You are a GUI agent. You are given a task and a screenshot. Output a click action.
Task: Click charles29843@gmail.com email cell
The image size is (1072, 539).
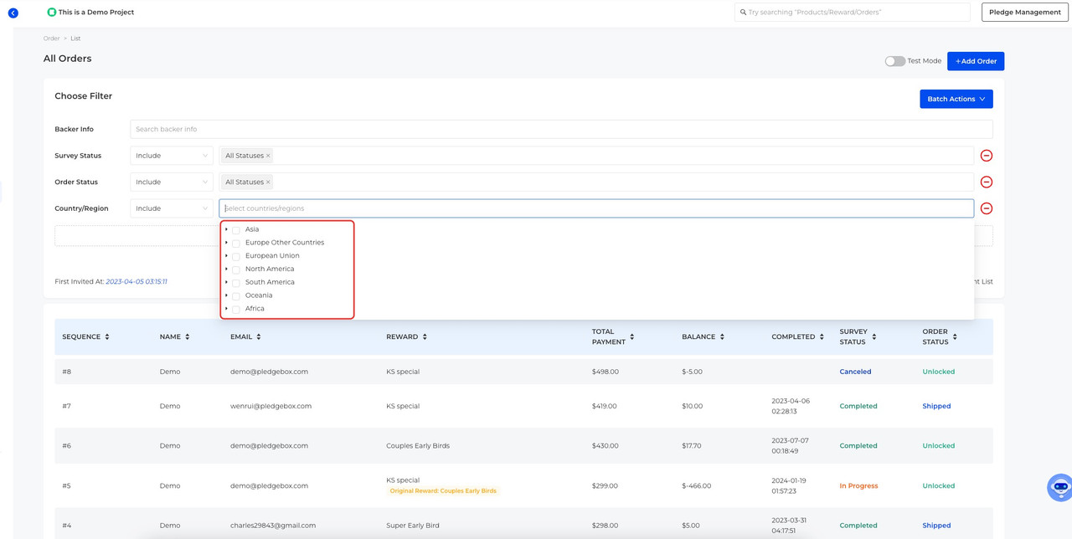tap(273, 526)
